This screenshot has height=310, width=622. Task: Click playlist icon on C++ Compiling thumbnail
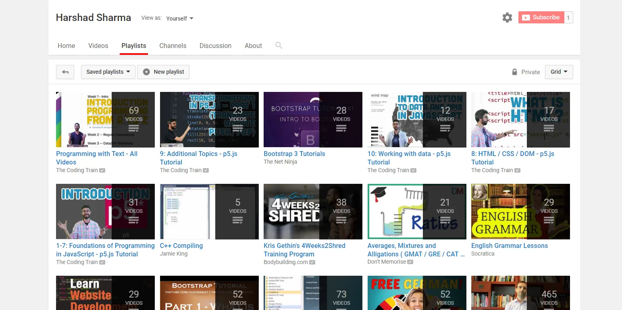pos(237,221)
